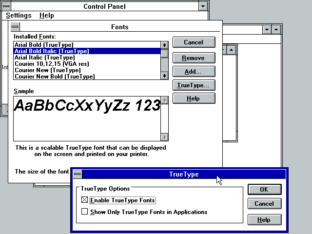Screen dimensions: 312x234
Task: Click the Installed Fonts list scroll-up arrow
Action: [x=164, y=45]
